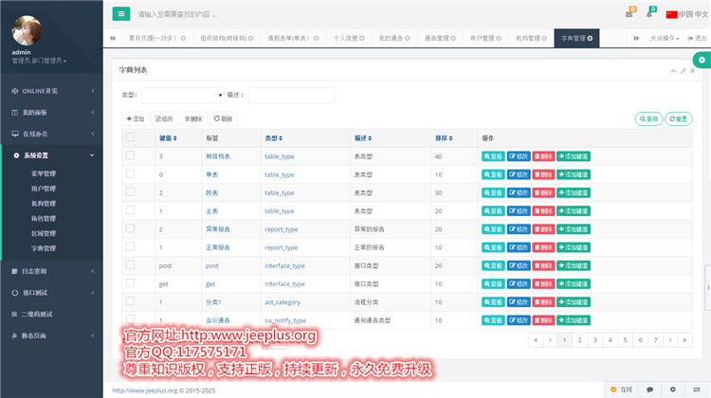The height and width of the screenshot is (398, 711).
Task: Focus the 描述 filter input field
Action: [x=291, y=95]
